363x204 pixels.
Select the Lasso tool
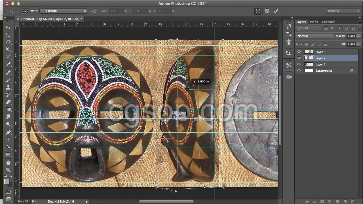click(x=8, y=42)
